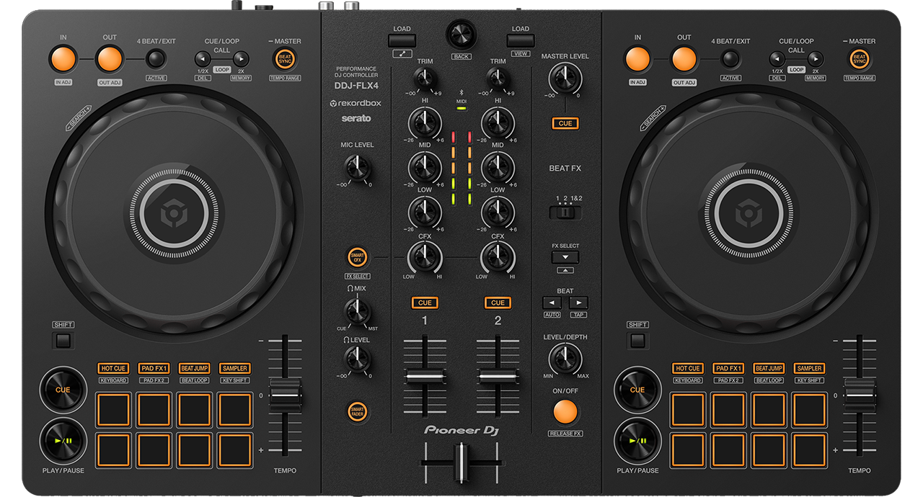Click the headphones LEVEL knob
This screenshot has height=497, width=923.
click(357, 358)
